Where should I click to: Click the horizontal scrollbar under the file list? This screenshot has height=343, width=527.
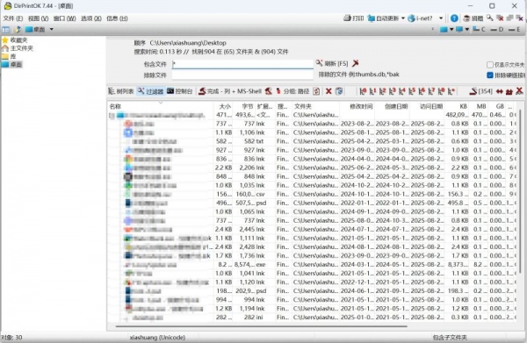[x=261, y=325]
